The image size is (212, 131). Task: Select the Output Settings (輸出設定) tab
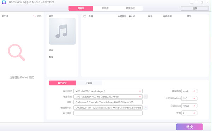[62, 83]
